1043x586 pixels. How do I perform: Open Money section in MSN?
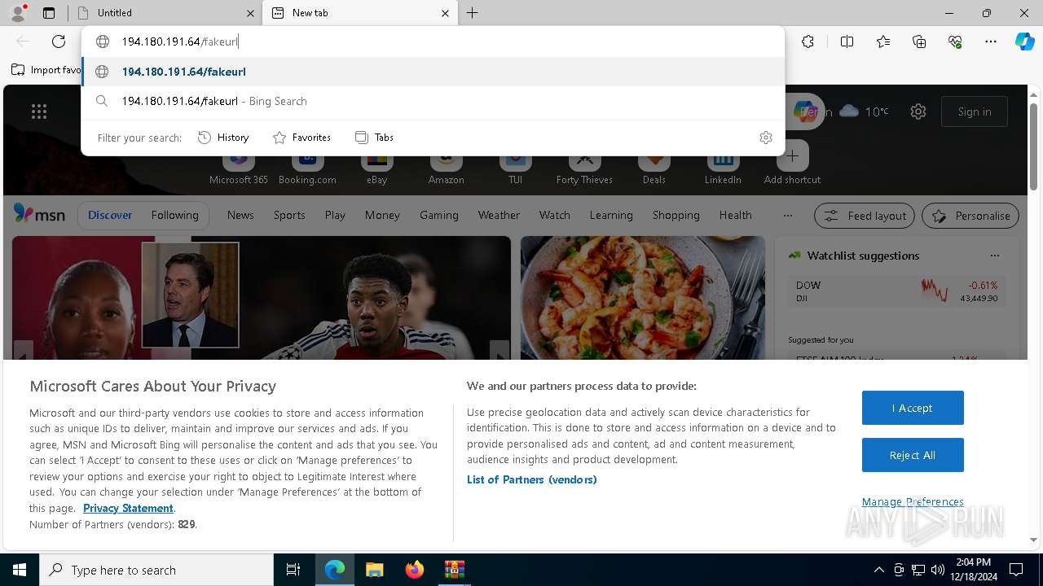[382, 216]
